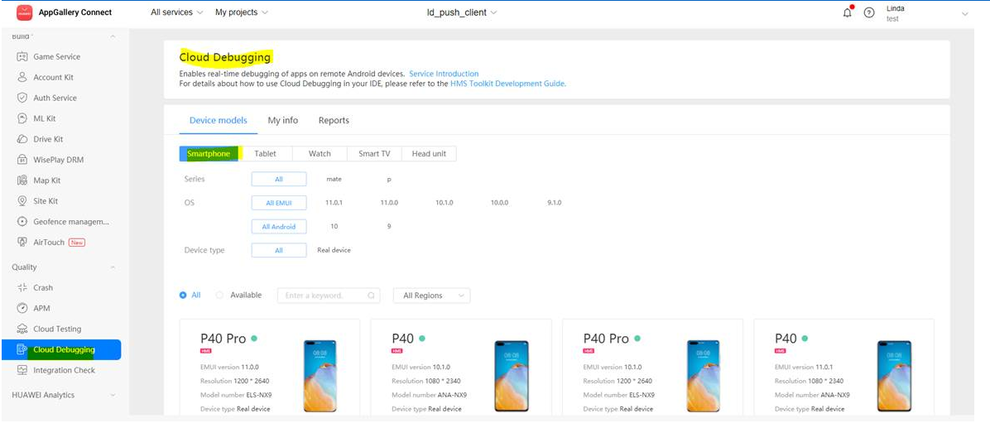Click the Site Kit pin icon
Viewport: 990px width, 433px height.
coord(22,200)
